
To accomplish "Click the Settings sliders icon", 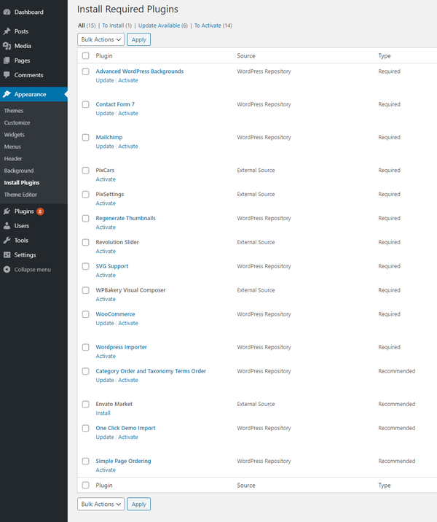I will point(7,255).
